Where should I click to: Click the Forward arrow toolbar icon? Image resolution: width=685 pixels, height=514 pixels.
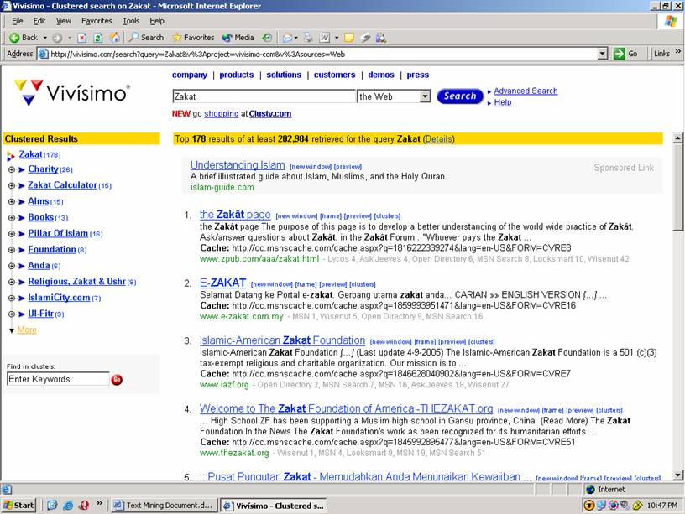click(x=57, y=38)
